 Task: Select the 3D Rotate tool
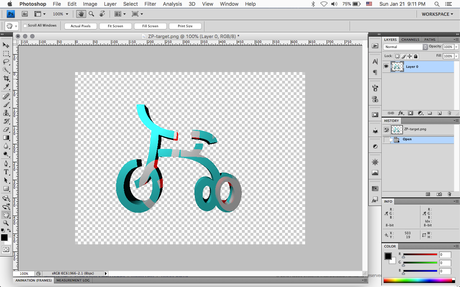(6, 198)
